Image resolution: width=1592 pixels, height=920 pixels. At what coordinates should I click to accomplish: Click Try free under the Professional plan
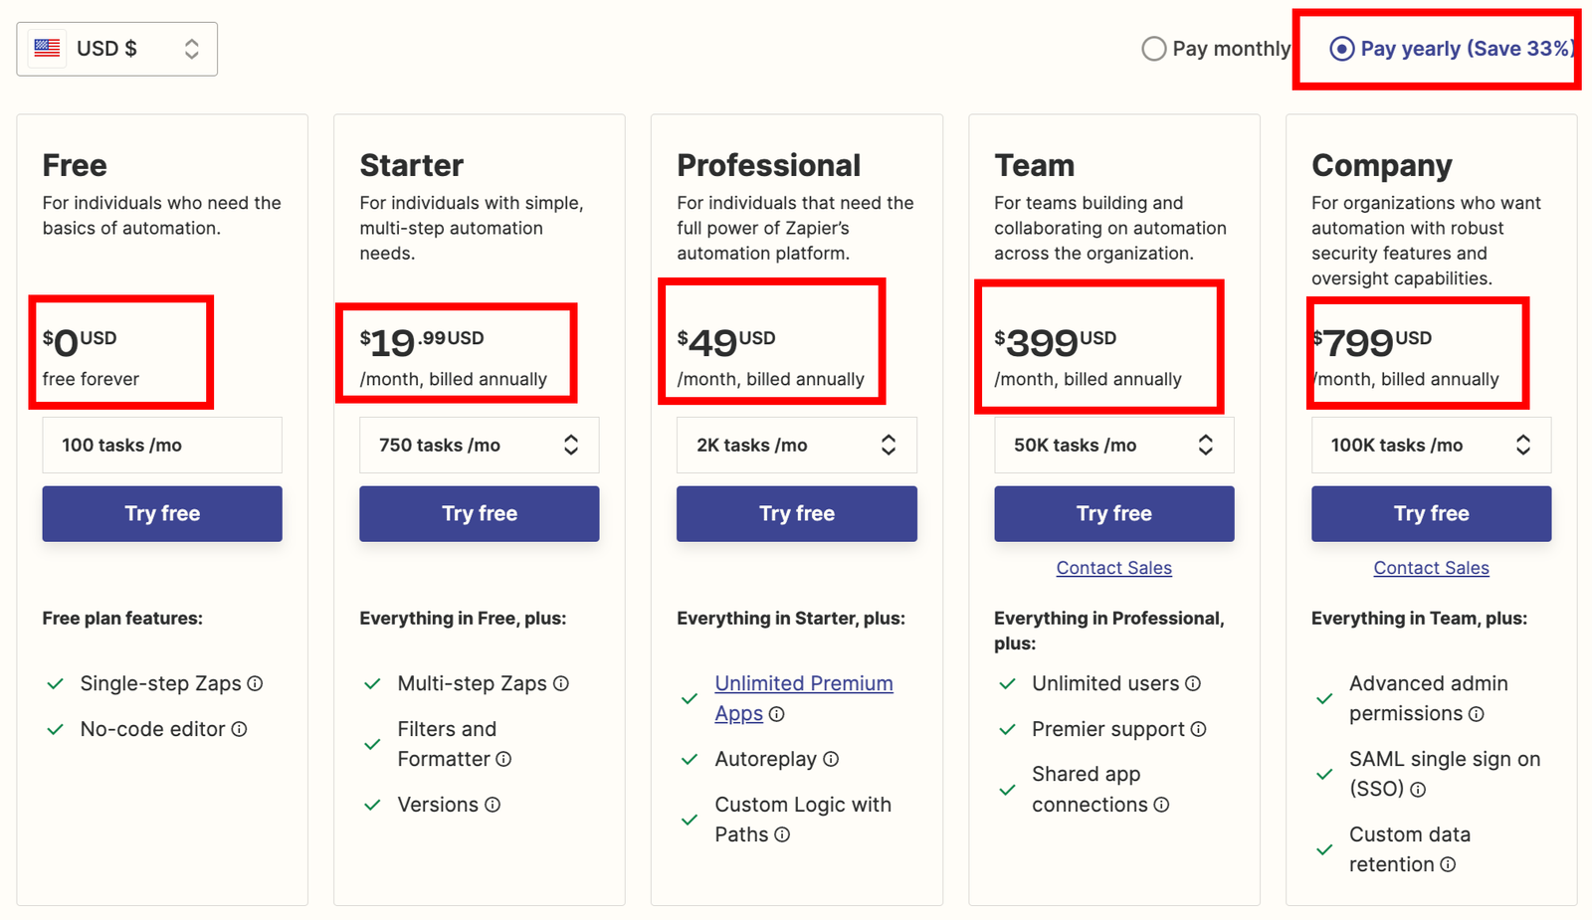pos(796,513)
